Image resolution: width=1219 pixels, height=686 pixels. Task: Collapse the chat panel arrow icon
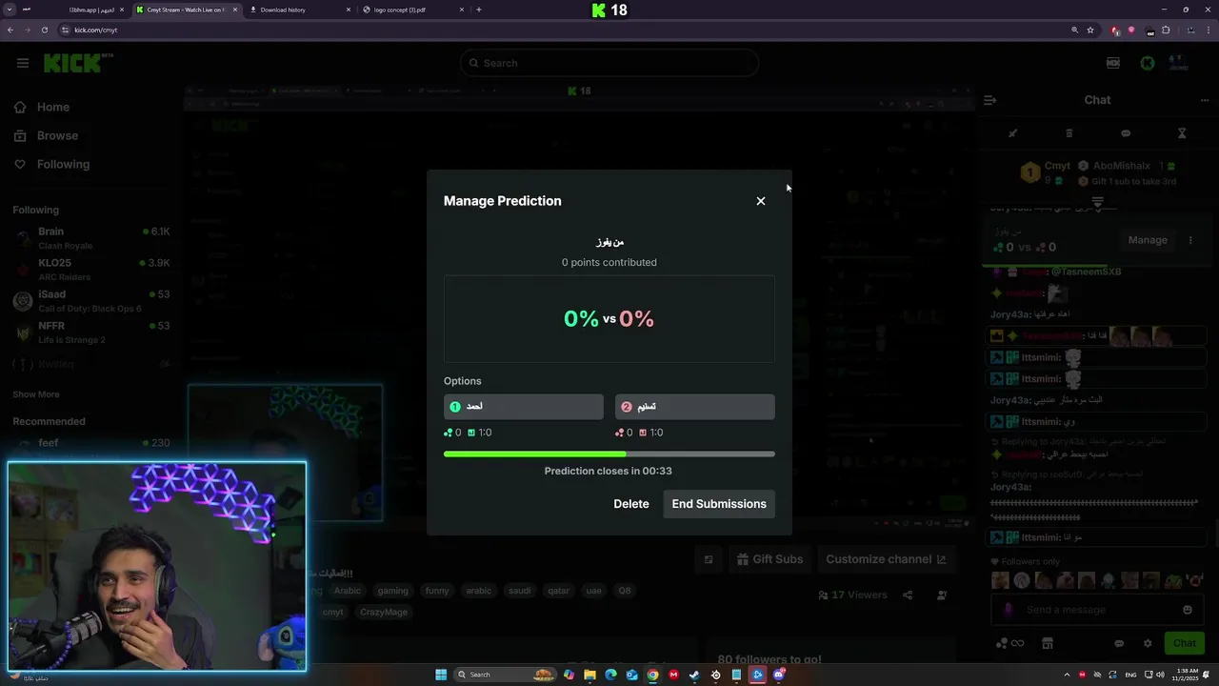point(990,100)
